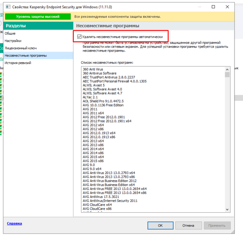Image resolution: width=243 pixels, height=239 pixels.
Task: Open the Справка help link
Action: (x=15, y=223)
